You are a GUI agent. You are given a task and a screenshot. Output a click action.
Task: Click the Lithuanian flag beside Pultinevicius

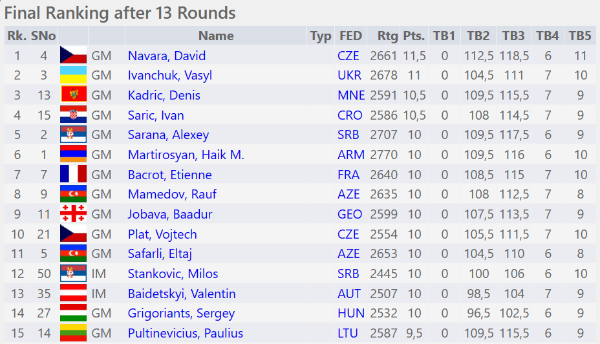click(x=73, y=334)
